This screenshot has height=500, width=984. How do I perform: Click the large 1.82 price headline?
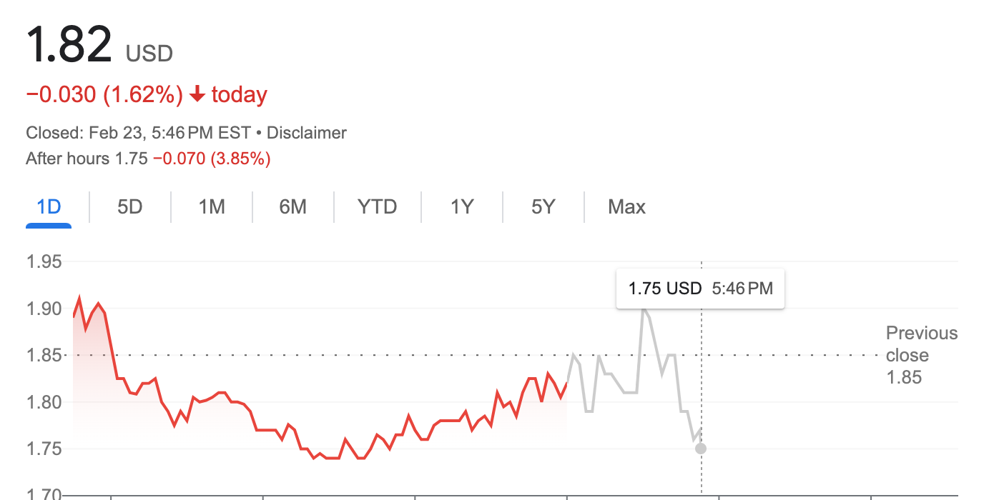(69, 44)
